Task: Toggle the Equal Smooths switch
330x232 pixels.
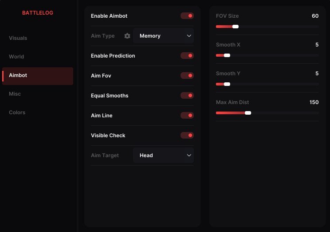Action: click(187, 96)
